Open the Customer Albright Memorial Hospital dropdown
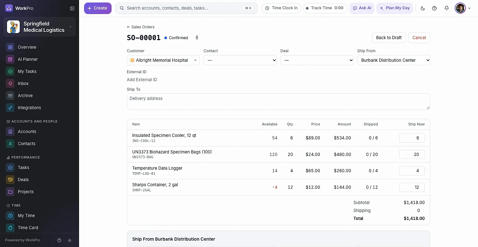Viewport: 478px width, 247px height. pos(163,60)
